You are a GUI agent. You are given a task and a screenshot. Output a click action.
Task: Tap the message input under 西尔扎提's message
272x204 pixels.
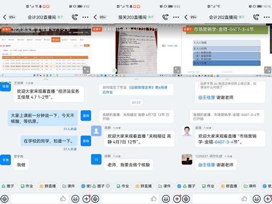pyautogui.click(x=215, y=198)
